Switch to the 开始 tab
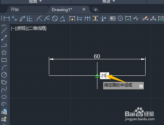 [15, 10]
